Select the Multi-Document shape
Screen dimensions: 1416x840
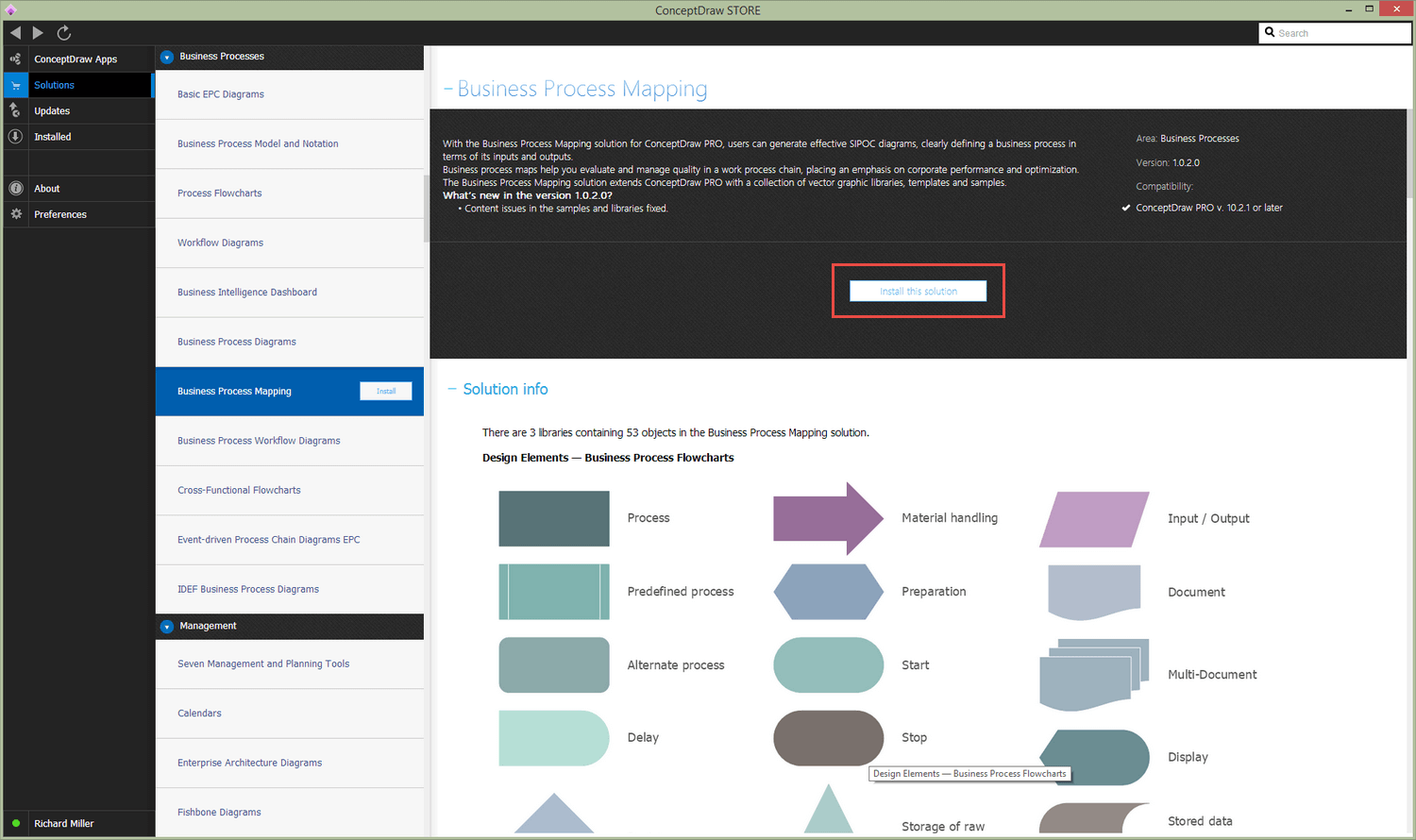[1094, 675]
